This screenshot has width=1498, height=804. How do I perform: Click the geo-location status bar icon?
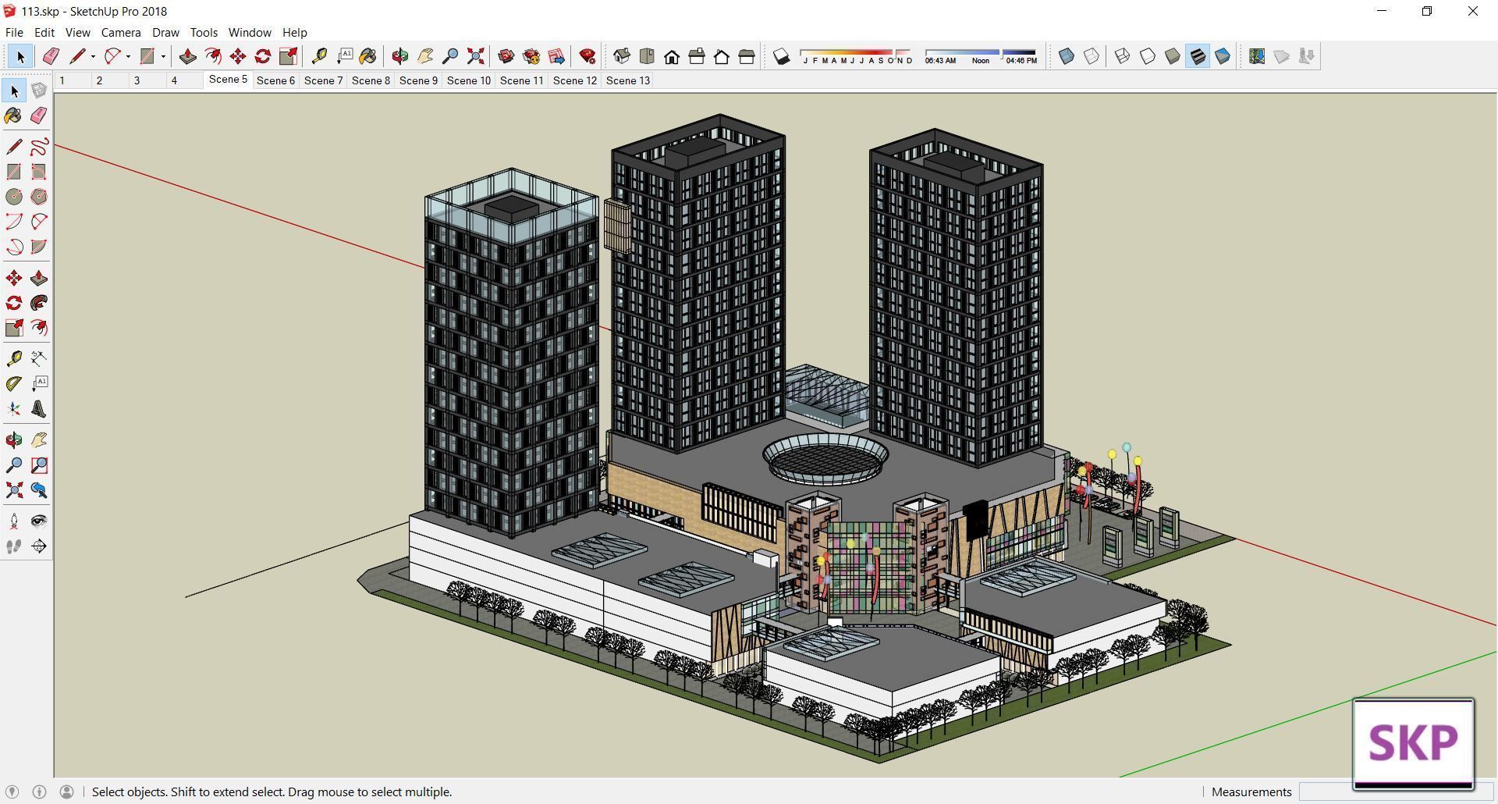[12, 792]
